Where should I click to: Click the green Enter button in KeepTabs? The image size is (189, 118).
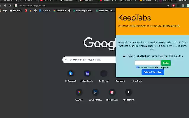166,63
